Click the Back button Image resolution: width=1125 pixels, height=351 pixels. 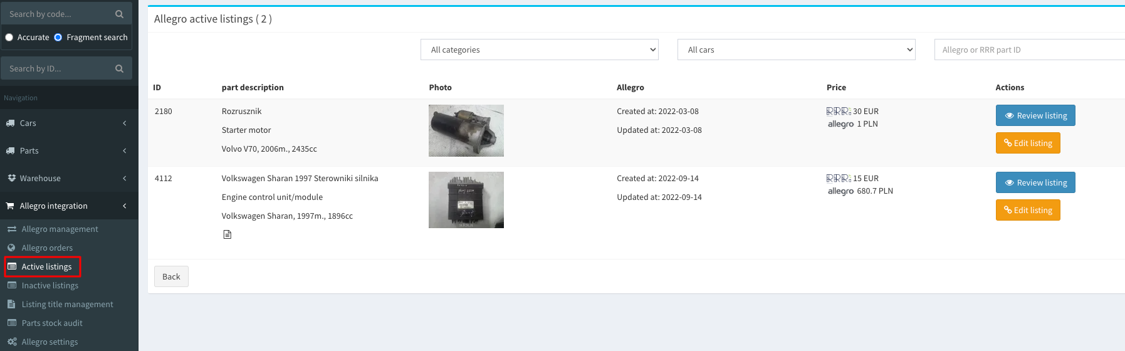[x=171, y=276]
